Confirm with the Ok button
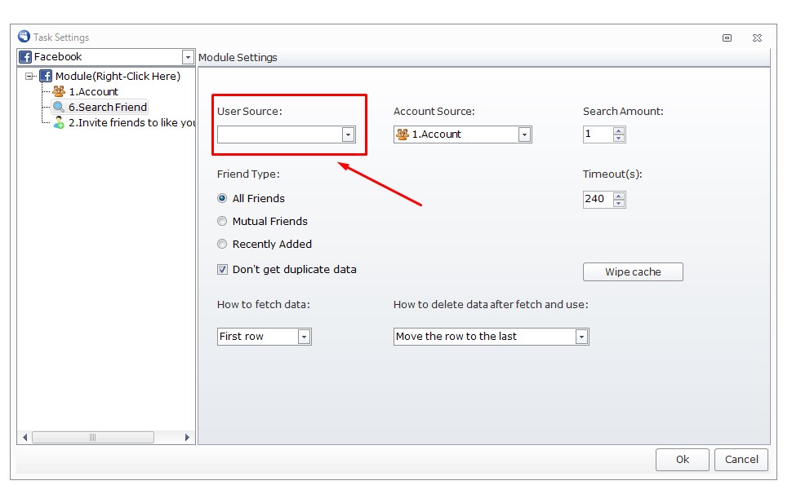Viewport: 792px width, 494px height. [x=683, y=459]
